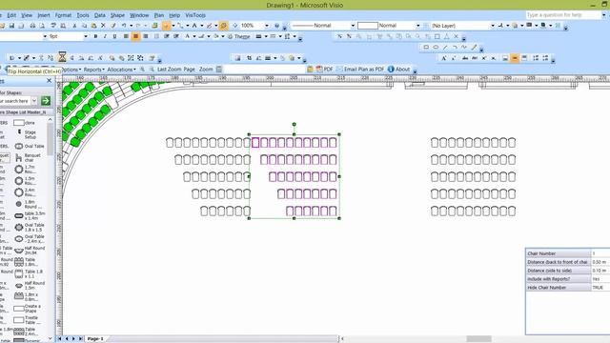Click Email Plan as PDF

coord(360,70)
